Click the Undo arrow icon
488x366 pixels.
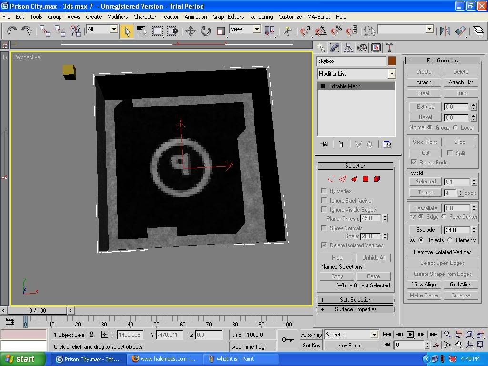pos(11,31)
